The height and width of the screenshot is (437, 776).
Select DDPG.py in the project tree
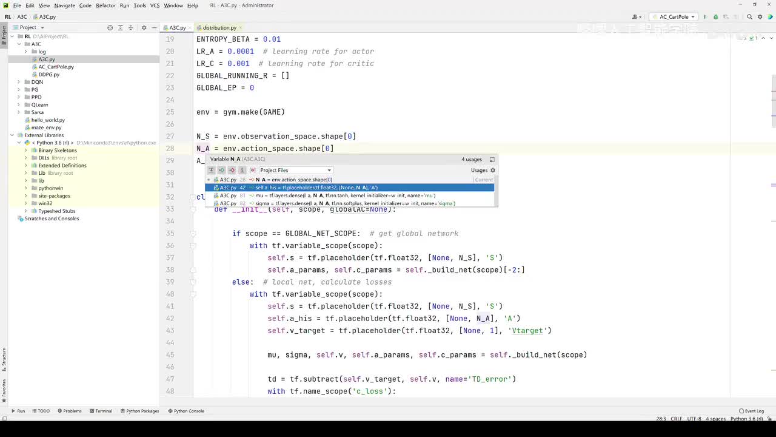coord(48,75)
